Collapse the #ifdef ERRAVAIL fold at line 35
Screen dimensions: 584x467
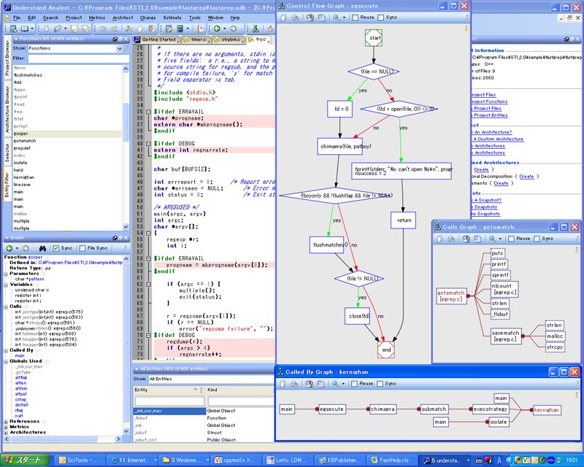tap(148, 112)
